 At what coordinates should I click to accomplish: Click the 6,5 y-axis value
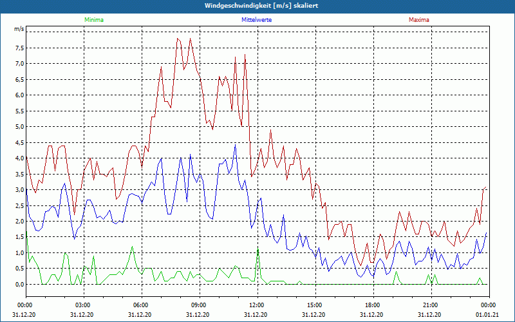tap(20, 79)
